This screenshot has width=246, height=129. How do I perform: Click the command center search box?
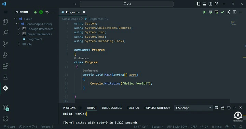pyautogui.click(x=127, y=4)
